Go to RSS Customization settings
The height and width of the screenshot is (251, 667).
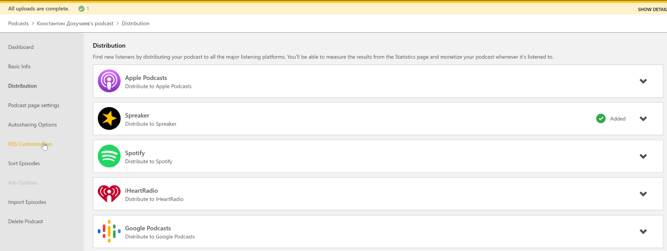tap(30, 144)
